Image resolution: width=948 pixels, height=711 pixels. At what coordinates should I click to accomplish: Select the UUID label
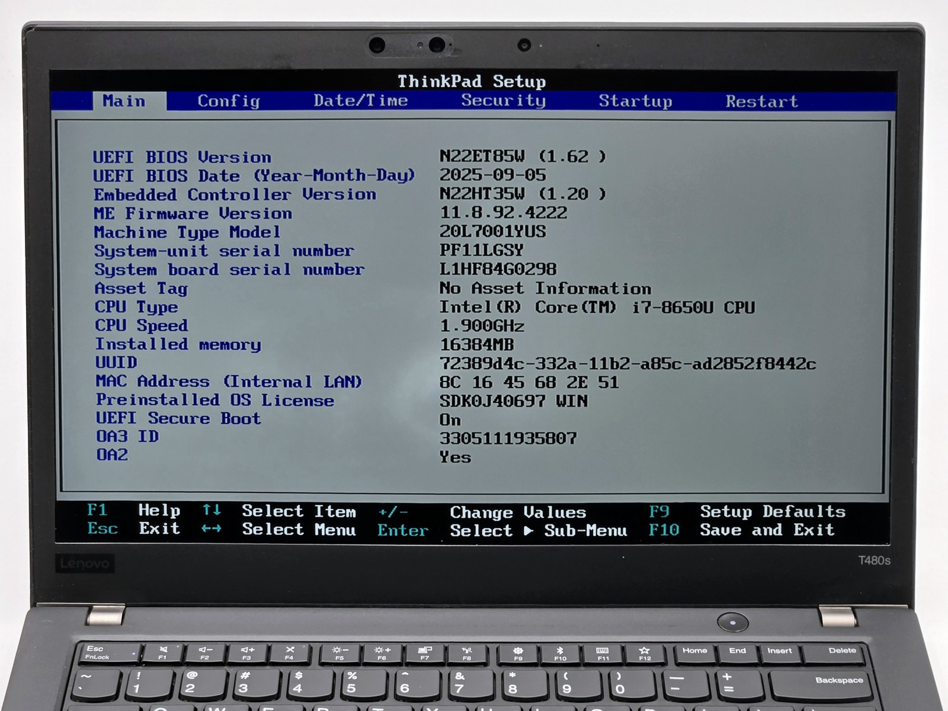116,362
